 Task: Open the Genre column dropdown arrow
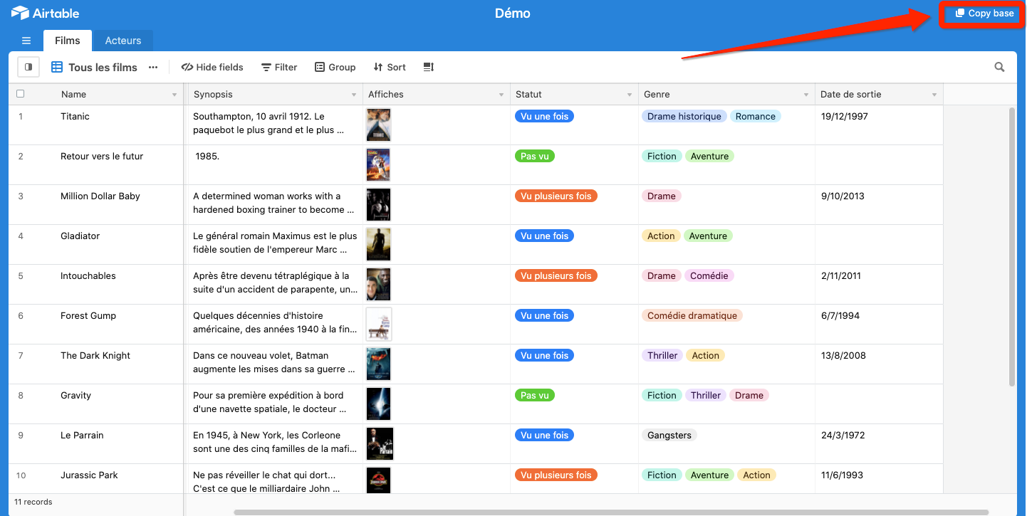click(x=806, y=95)
